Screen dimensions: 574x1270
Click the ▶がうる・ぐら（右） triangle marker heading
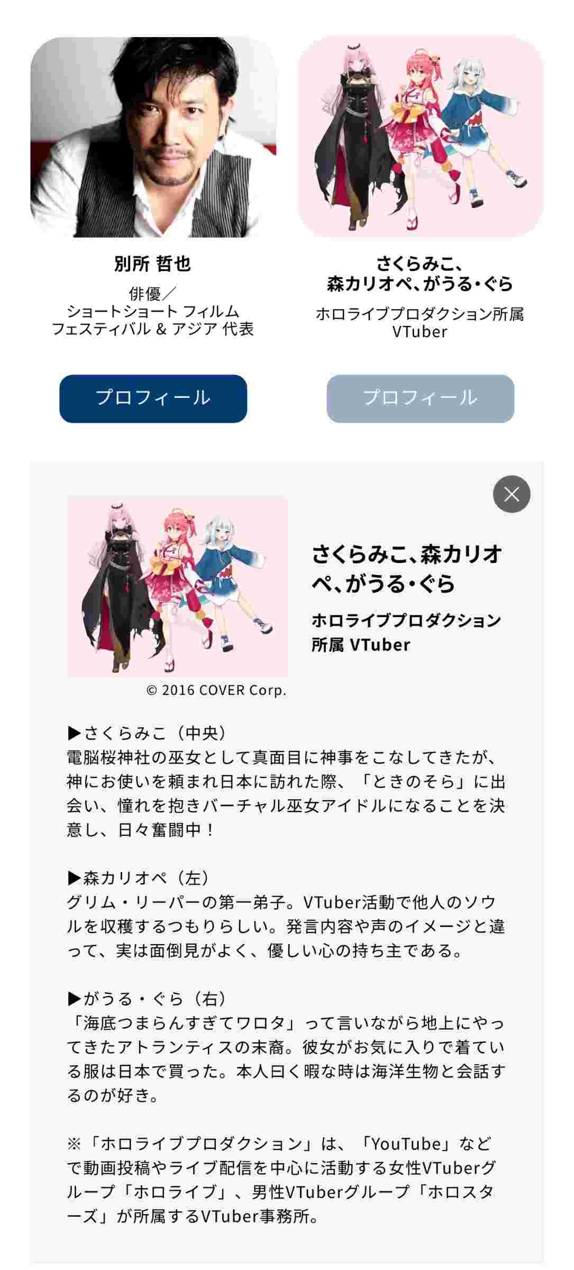point(148,999)
